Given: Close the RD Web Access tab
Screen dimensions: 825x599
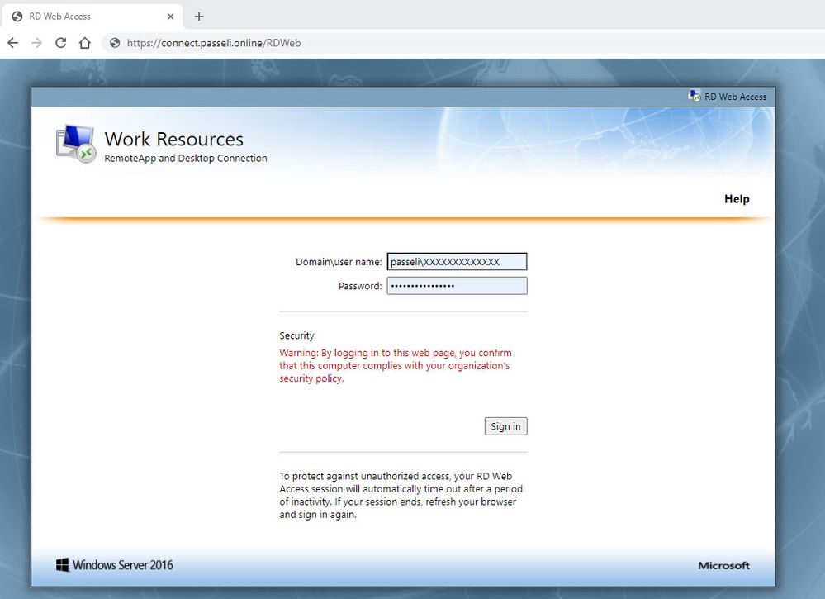Looking at the screenshot, I should [170, 17].
